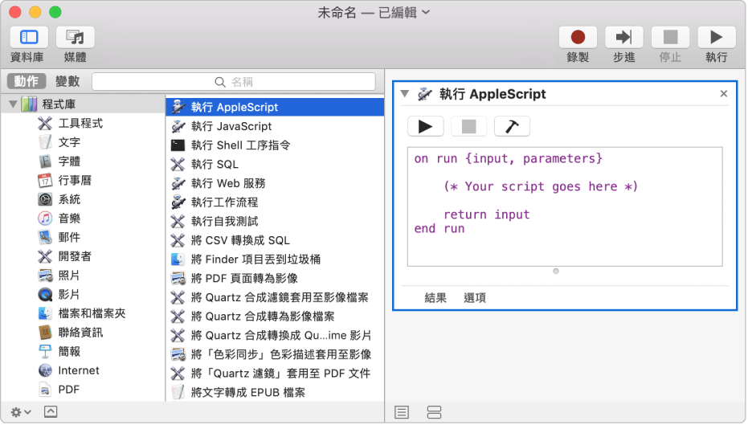Collapse the 執行 AppleScript action panel

pyautogui.click(x=405, y=93)
